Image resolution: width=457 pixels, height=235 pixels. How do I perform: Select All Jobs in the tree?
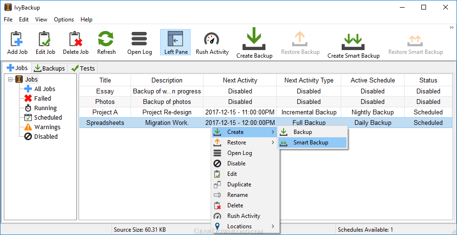(45, 89)
